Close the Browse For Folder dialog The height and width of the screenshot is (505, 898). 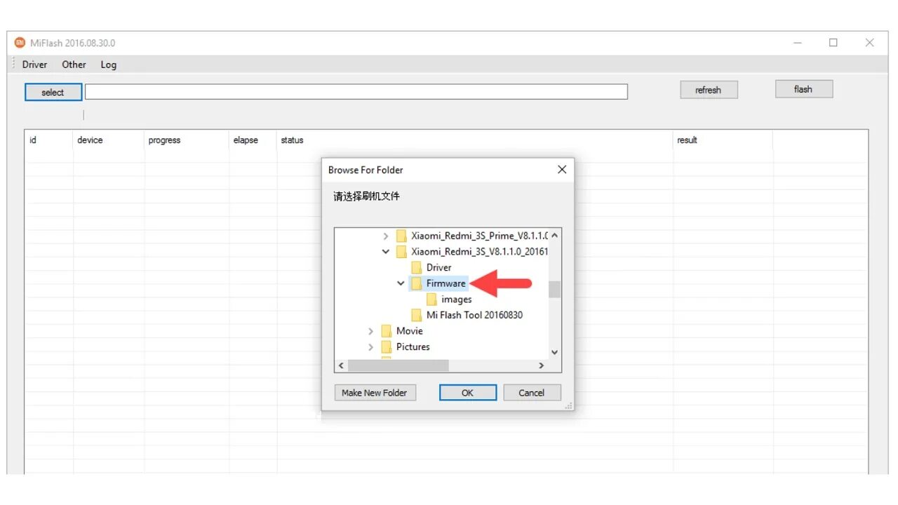click(562, 170)
